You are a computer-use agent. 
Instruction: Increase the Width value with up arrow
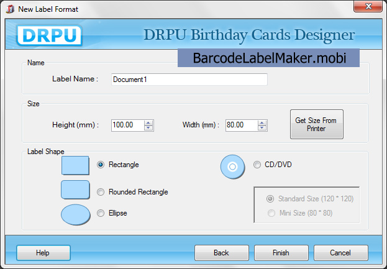pyautogui.click(x=262, y=122)
